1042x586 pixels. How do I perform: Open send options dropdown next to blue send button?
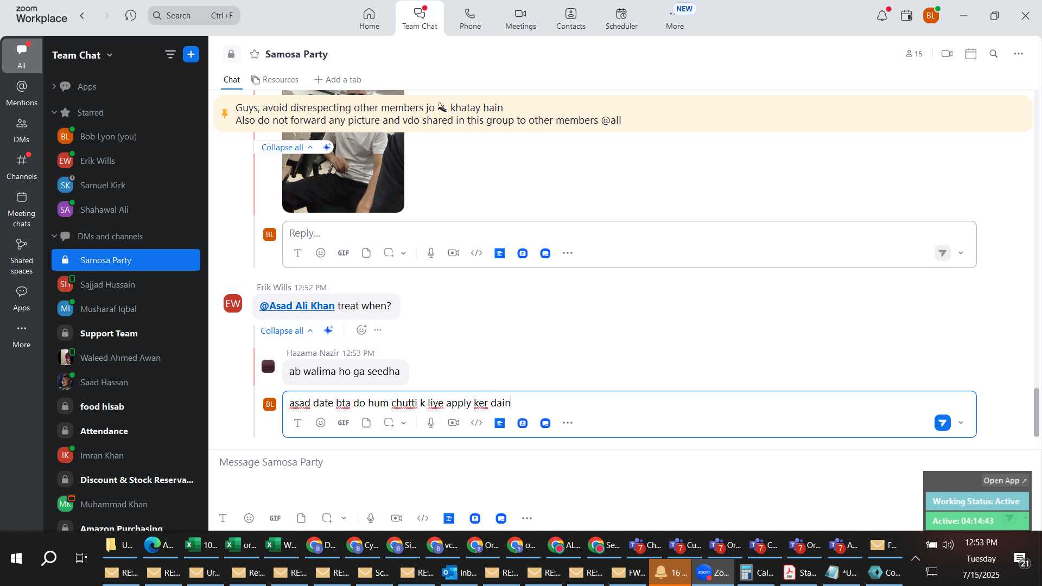[x=961, y=423]
